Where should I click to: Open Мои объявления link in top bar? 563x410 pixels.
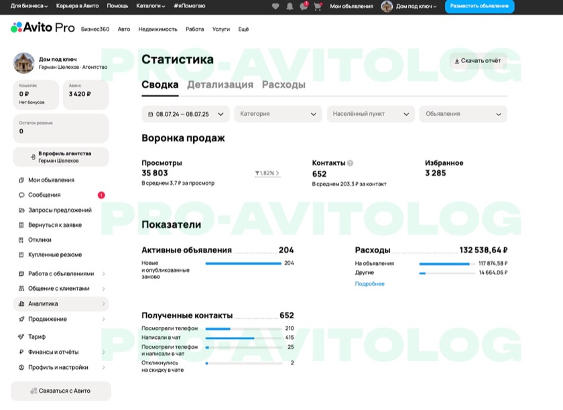pyautogui.click(x=351, y=6)
